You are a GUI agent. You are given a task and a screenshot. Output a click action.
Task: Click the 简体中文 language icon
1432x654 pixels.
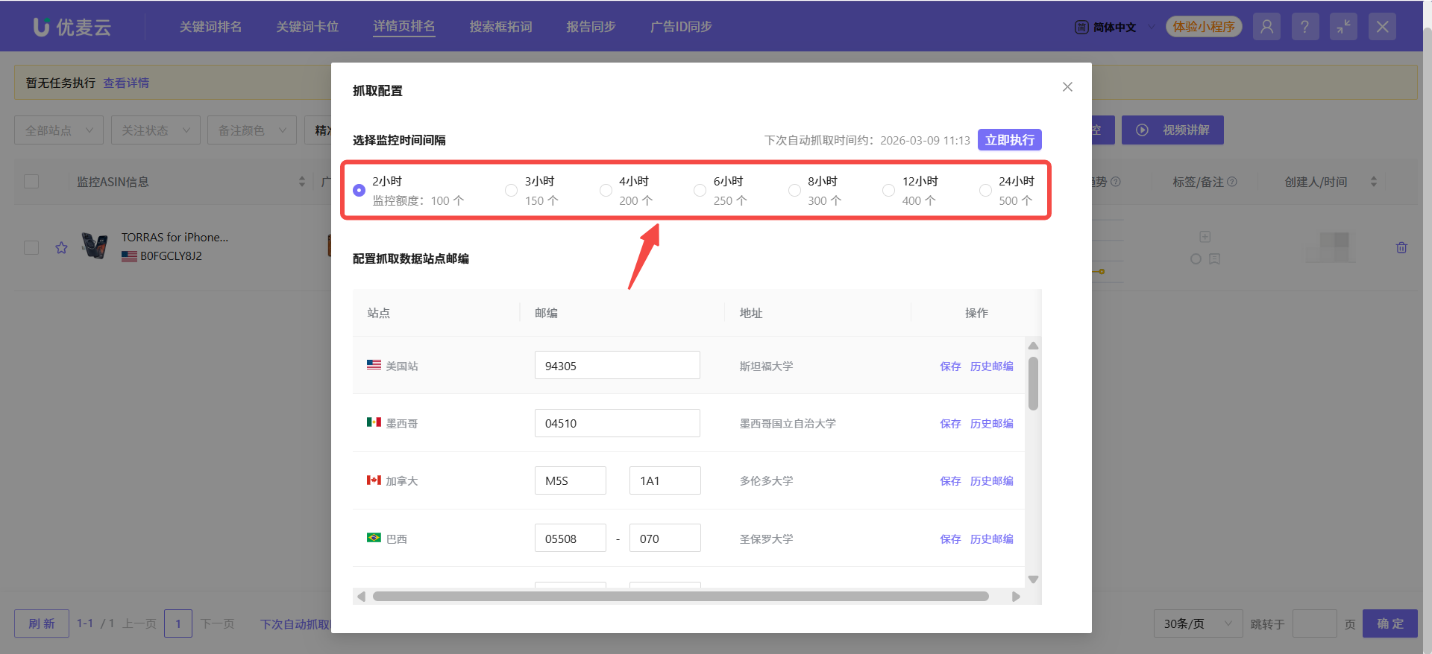(x=1081, y=27)
